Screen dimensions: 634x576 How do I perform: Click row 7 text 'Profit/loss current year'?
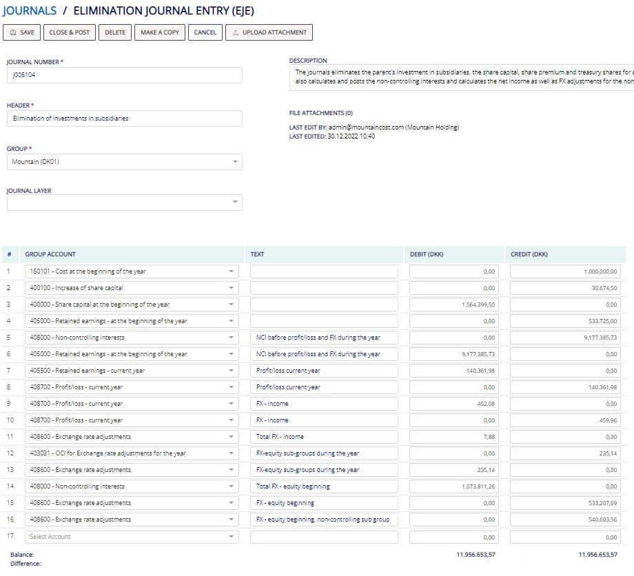[324, 371]
